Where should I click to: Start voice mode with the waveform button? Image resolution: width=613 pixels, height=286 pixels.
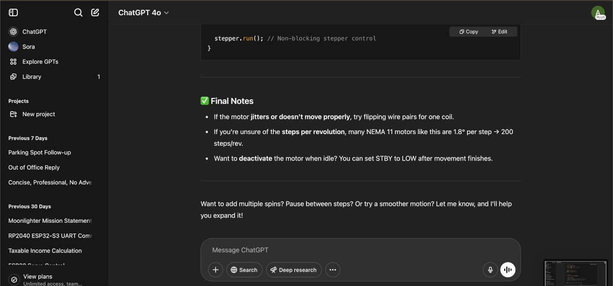tap(508, 270)
